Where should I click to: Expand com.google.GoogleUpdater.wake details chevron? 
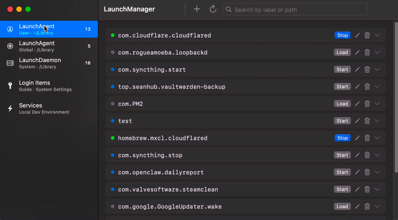point(377,207)
